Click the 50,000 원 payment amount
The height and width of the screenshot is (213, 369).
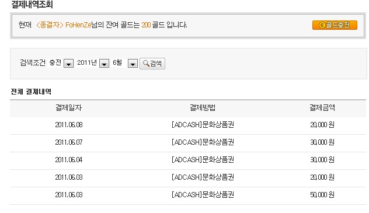point(322,195)
